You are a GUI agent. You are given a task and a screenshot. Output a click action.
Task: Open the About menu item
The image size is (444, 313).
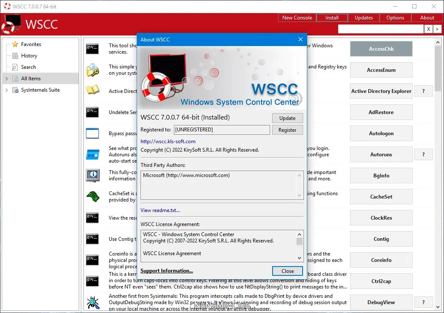point(427,17)
